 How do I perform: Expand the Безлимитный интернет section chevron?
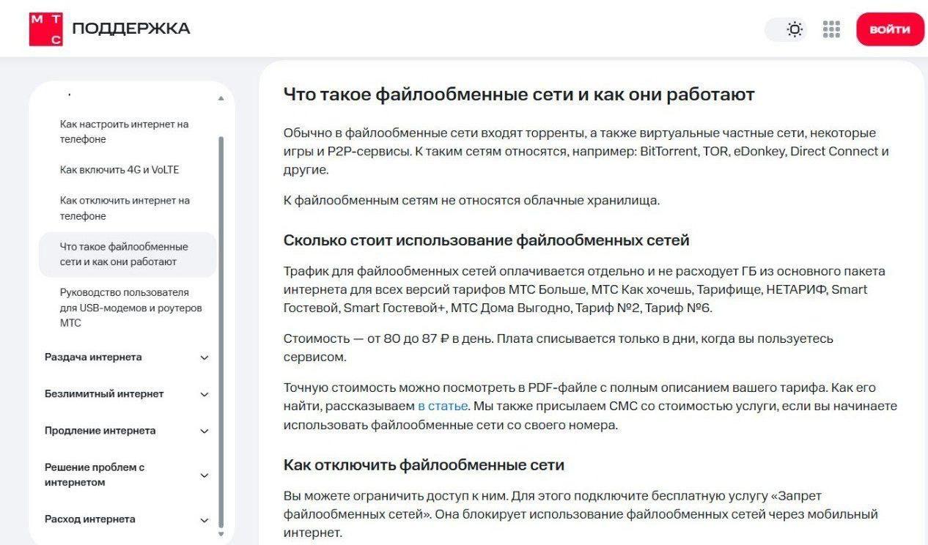pos(205,394)
